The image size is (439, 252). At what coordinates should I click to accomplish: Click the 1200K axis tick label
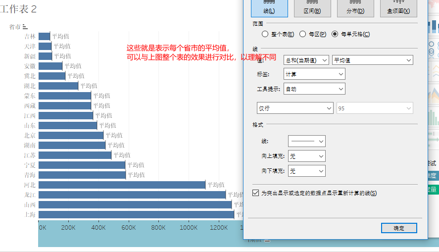point(219,228)
